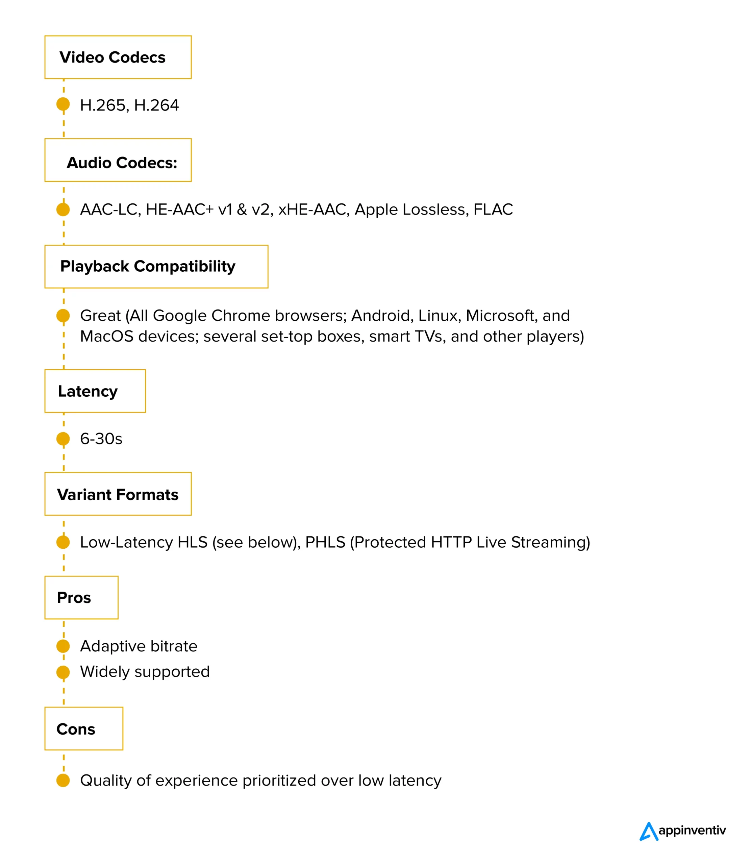Viewport: 751px width, 865px height.
Task: Click the appinventiv brand name text
Action: pos(692,830)
